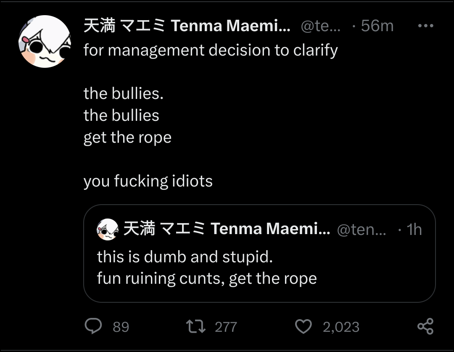Open the share icon on tweet

coord(425,326)
